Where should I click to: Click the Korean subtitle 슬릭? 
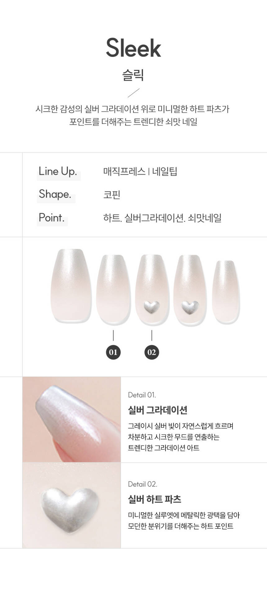point(133,75)
